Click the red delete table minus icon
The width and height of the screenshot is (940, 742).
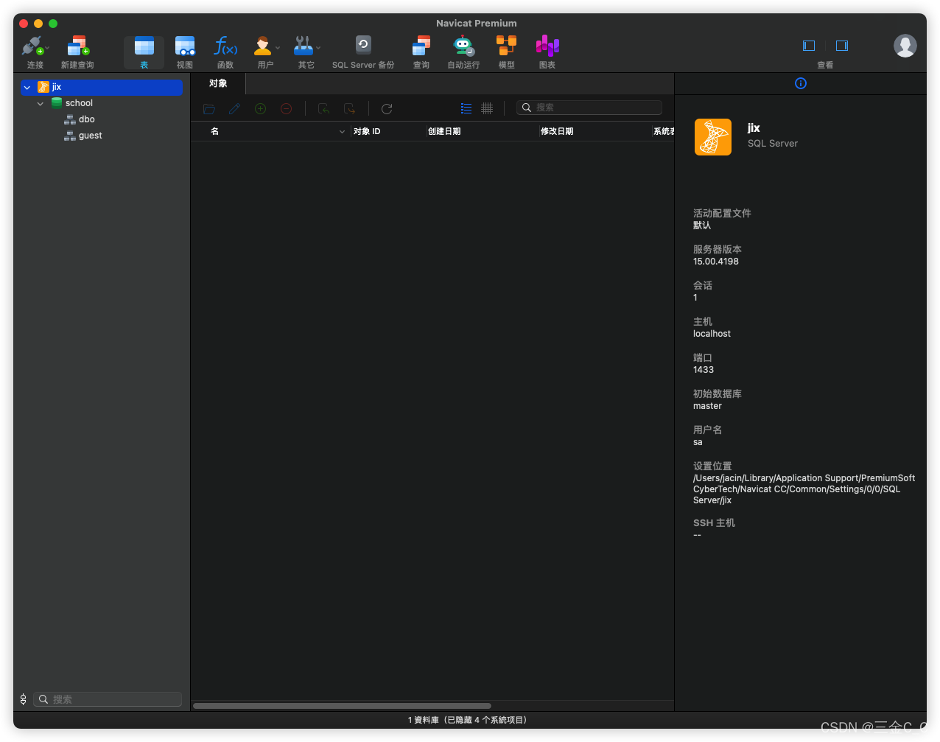click(x=287, y=108)
